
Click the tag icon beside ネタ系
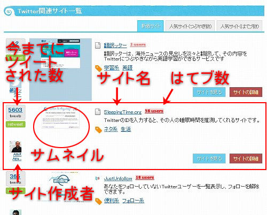tap(98, 130)
